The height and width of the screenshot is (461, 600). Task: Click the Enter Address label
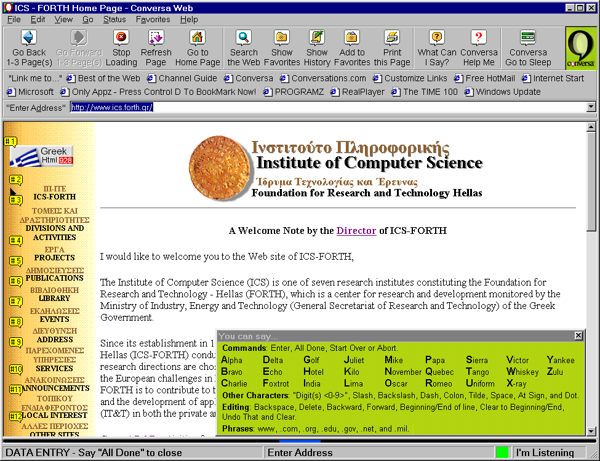[x=36, y=108]
